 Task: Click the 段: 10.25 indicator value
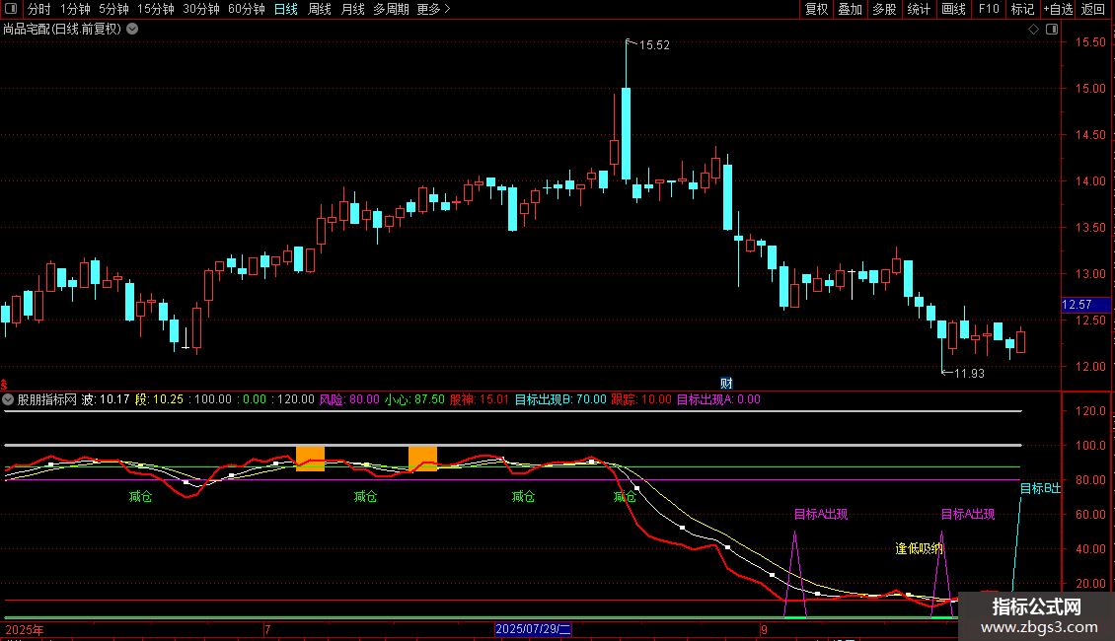[159, 399]
